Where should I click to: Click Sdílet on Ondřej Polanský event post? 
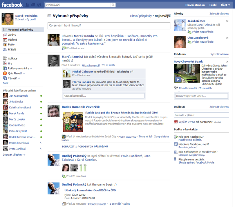click(x=127, y=204)
